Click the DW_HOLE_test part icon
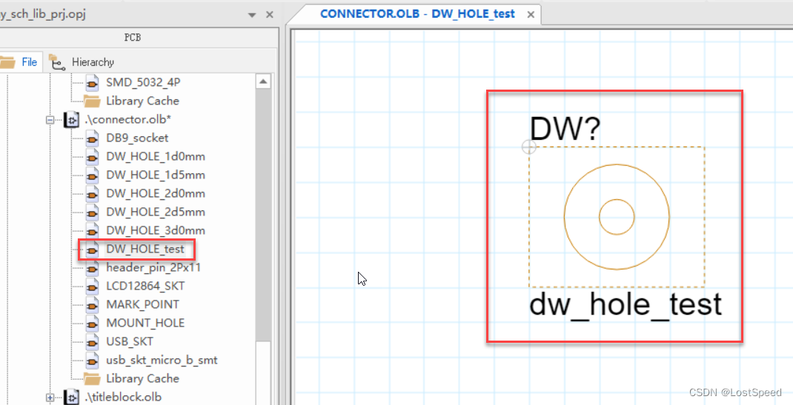Screen dimensions: 793x405 click(x=92, y=250)
